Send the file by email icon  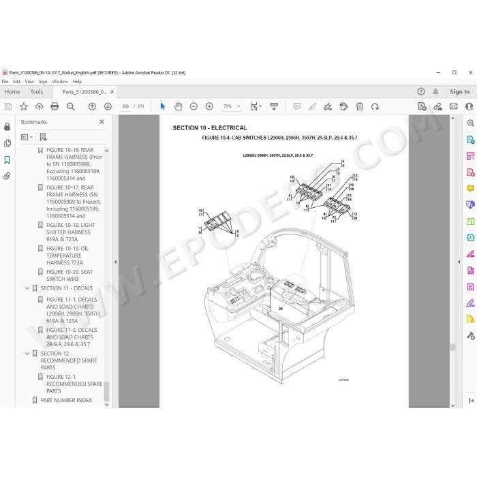[x=454, y=106]
